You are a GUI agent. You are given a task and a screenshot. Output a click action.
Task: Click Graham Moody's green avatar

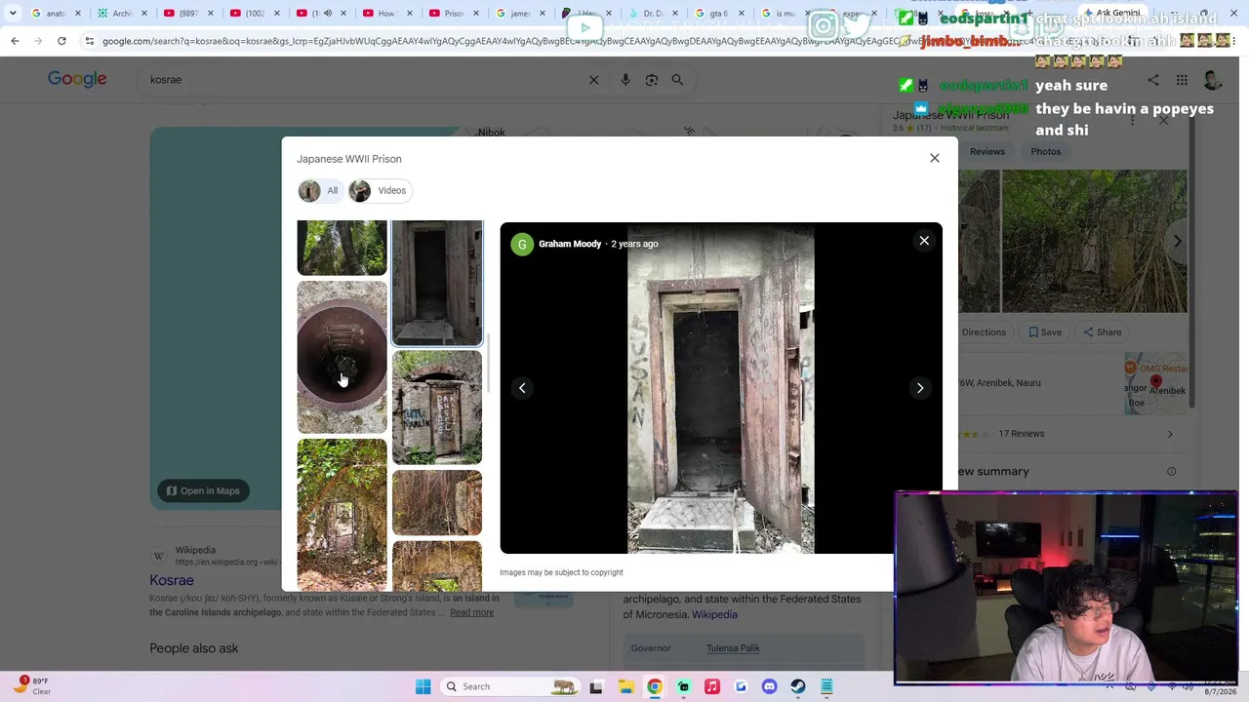[522, 244]
